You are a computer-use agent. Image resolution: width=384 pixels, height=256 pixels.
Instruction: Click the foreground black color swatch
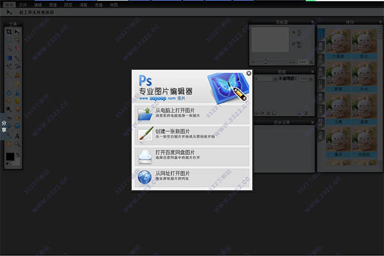click(10, 157)
